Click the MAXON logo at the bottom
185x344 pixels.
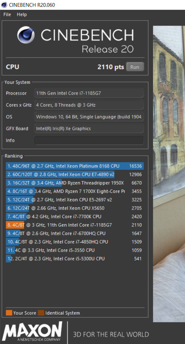coord(32,331)
